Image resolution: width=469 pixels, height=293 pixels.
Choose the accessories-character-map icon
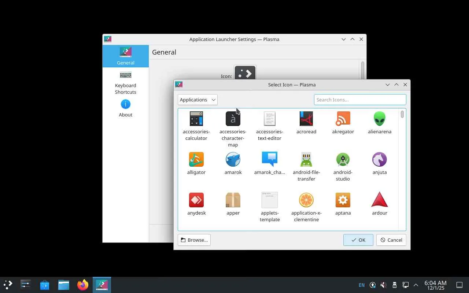233,119
